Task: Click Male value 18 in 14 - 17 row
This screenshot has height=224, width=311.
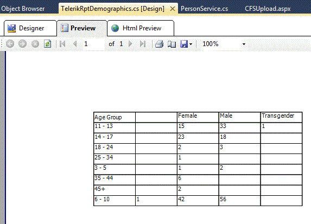Action: (239, 138)
